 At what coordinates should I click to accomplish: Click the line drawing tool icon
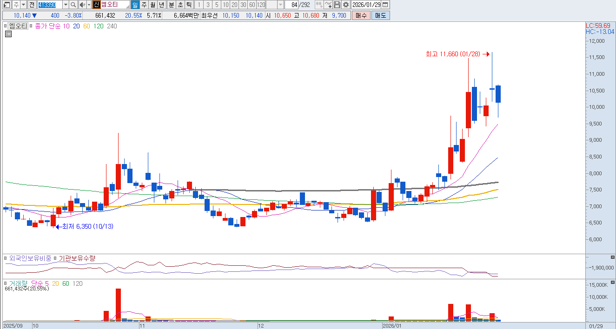(x=328, y=5)
